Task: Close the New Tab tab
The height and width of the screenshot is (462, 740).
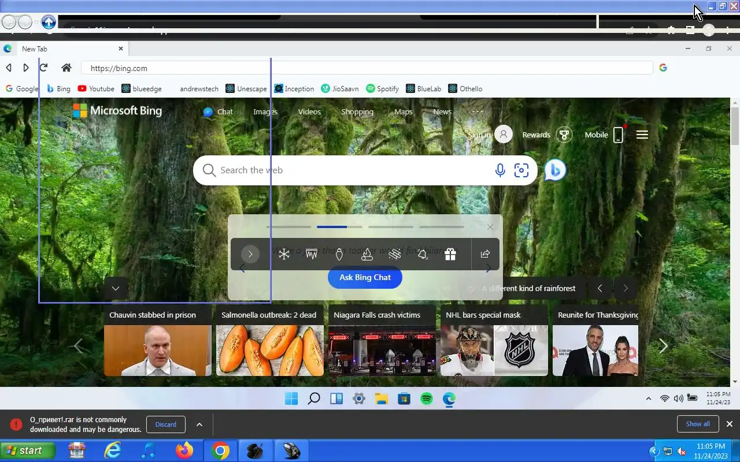Action: tap(121, 49)
